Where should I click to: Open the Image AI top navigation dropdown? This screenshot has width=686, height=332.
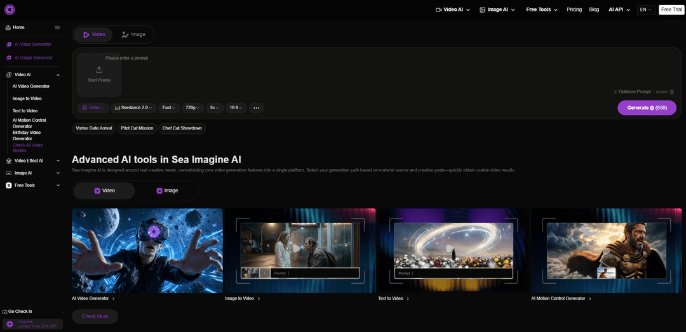pos(497,10)
